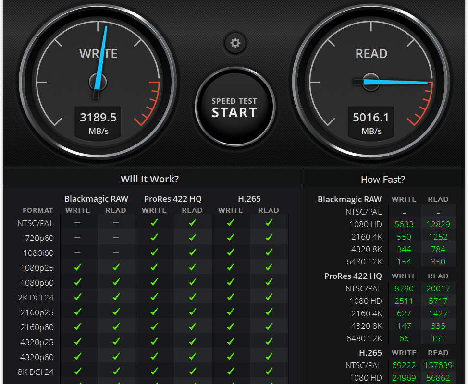Click 1080p25 Blackmagic RAW read checkmark
468x384 pixels.
[x=116, y=267]
